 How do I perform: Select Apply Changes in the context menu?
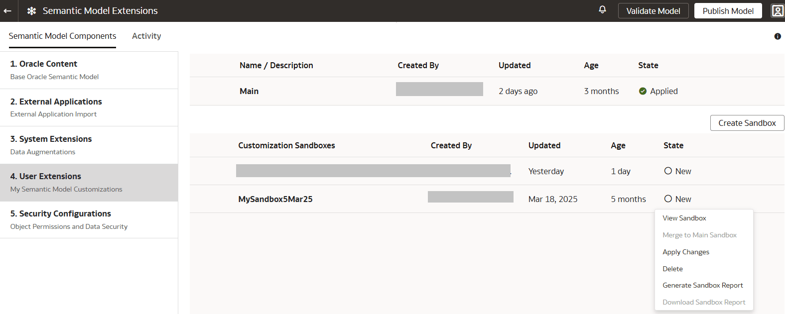(x=686, y=252)
